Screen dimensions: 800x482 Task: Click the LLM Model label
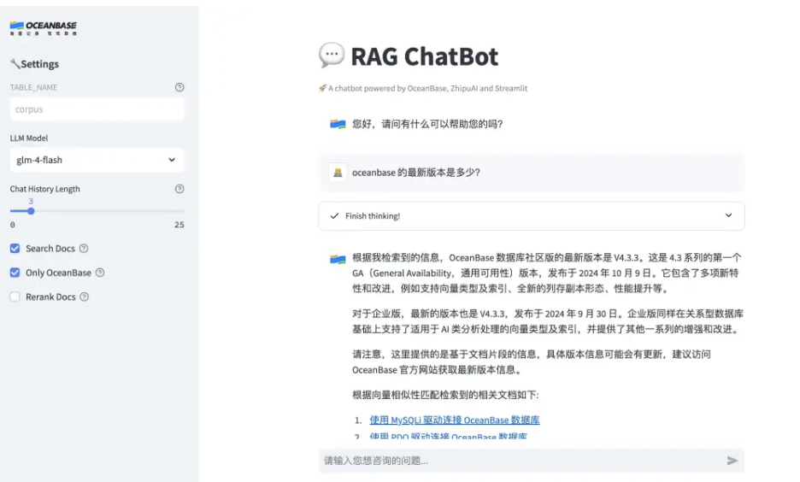click(x=29, y=138)
